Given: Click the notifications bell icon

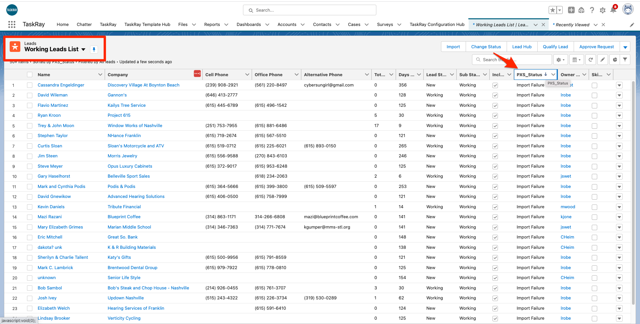Looking at the screenshot, I should point(613,10).
